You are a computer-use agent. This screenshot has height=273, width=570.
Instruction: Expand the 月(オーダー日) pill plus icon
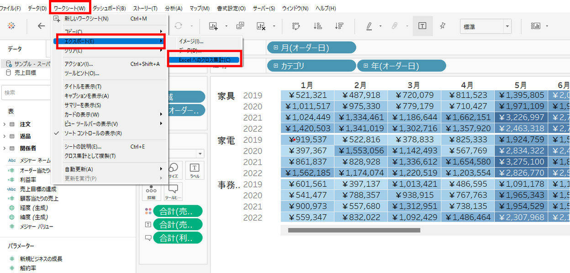tap(276, 47)
